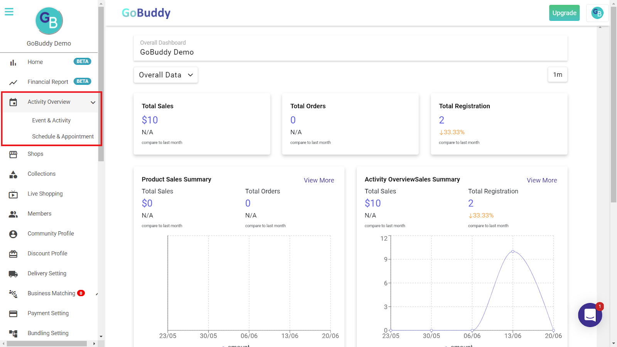Click the sidebar vertical scrollbar

pos(101,84)
